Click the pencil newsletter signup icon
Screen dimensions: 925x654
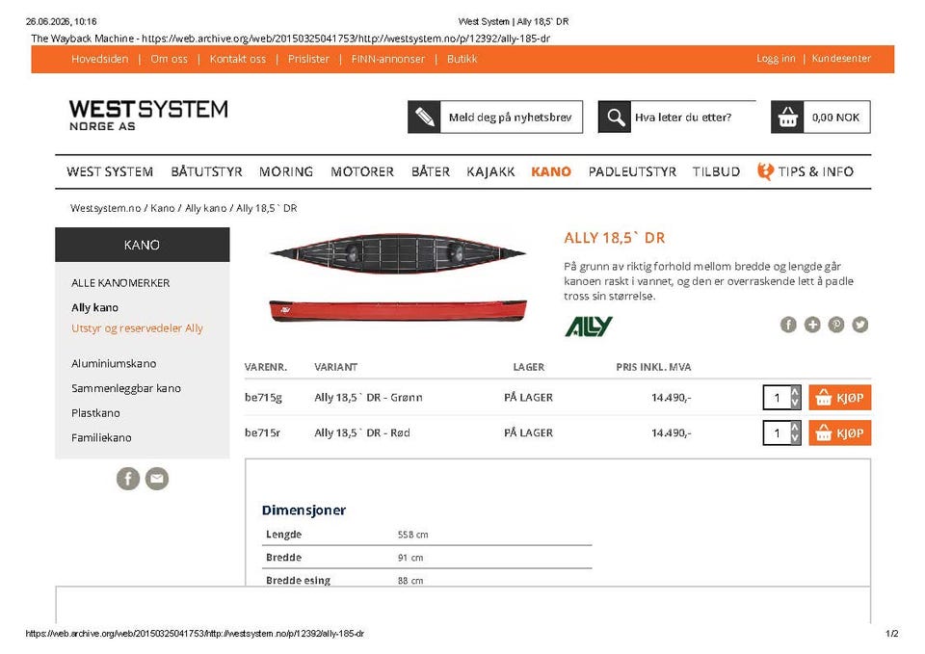coord(424,117)
